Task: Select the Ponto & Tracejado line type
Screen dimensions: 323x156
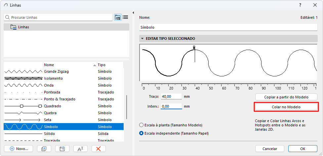Action: coord(64,99)
